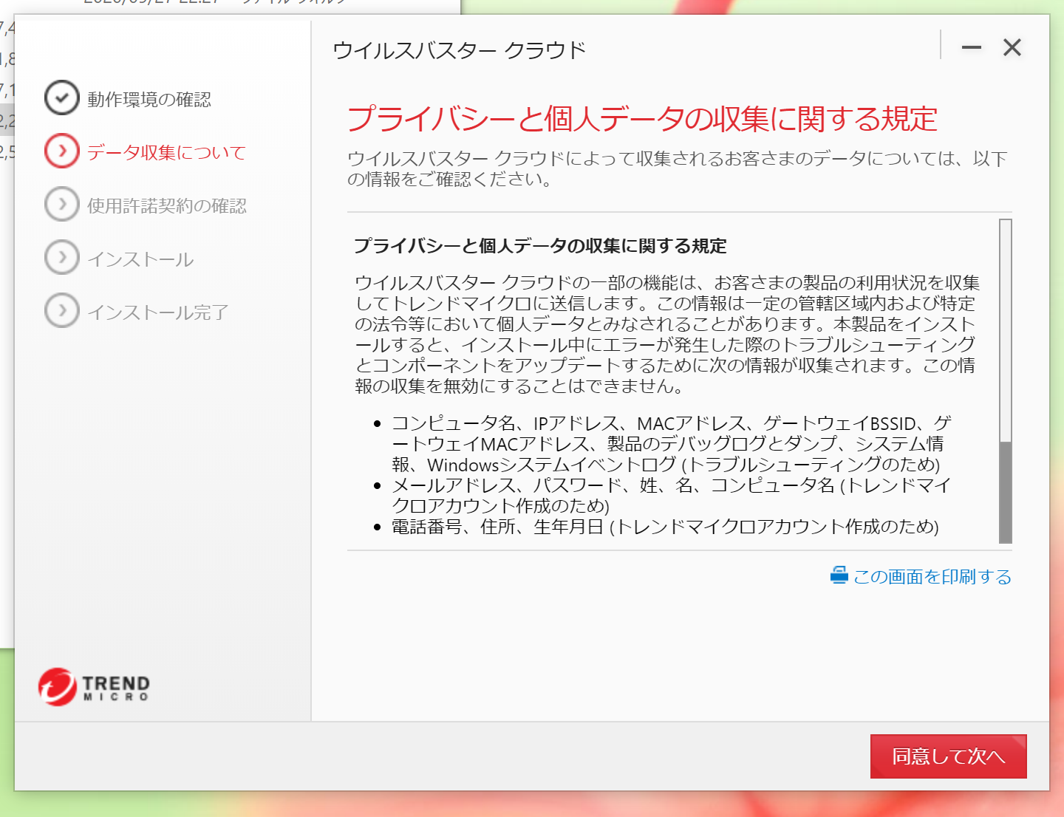Select the 動作環境の確認 step label
1064x817 pixels.
(x=149, y=100)
